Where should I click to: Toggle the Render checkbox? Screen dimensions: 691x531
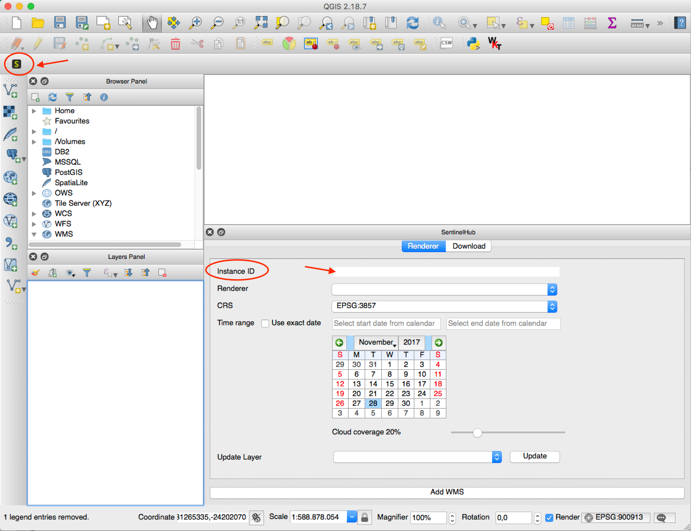tap(549, 517)
